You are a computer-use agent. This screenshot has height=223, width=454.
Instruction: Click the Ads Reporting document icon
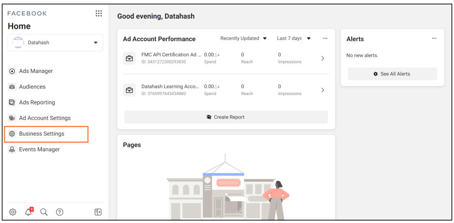[12, 102]
